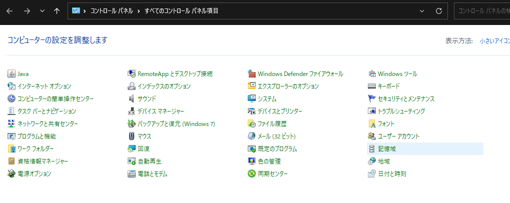Click the 電源オプション icon

click(12, 174)
